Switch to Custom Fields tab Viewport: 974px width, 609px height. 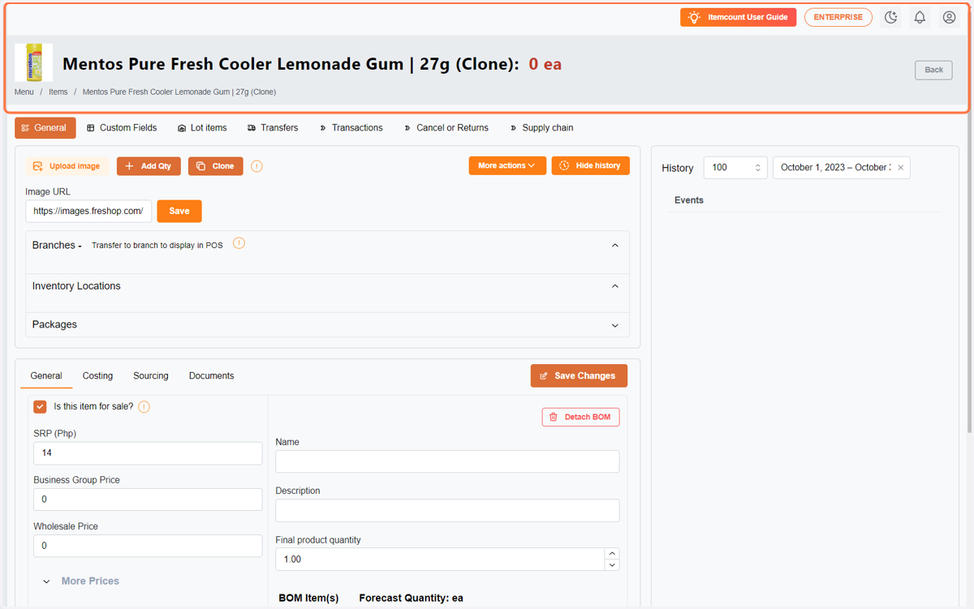tap(122, 128)
